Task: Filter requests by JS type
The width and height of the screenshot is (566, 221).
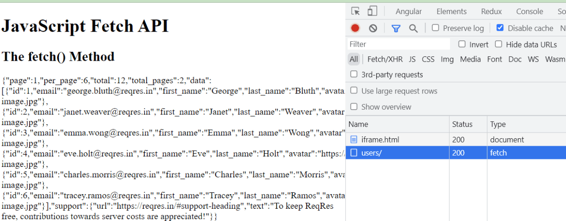Action: click(412, 59)
